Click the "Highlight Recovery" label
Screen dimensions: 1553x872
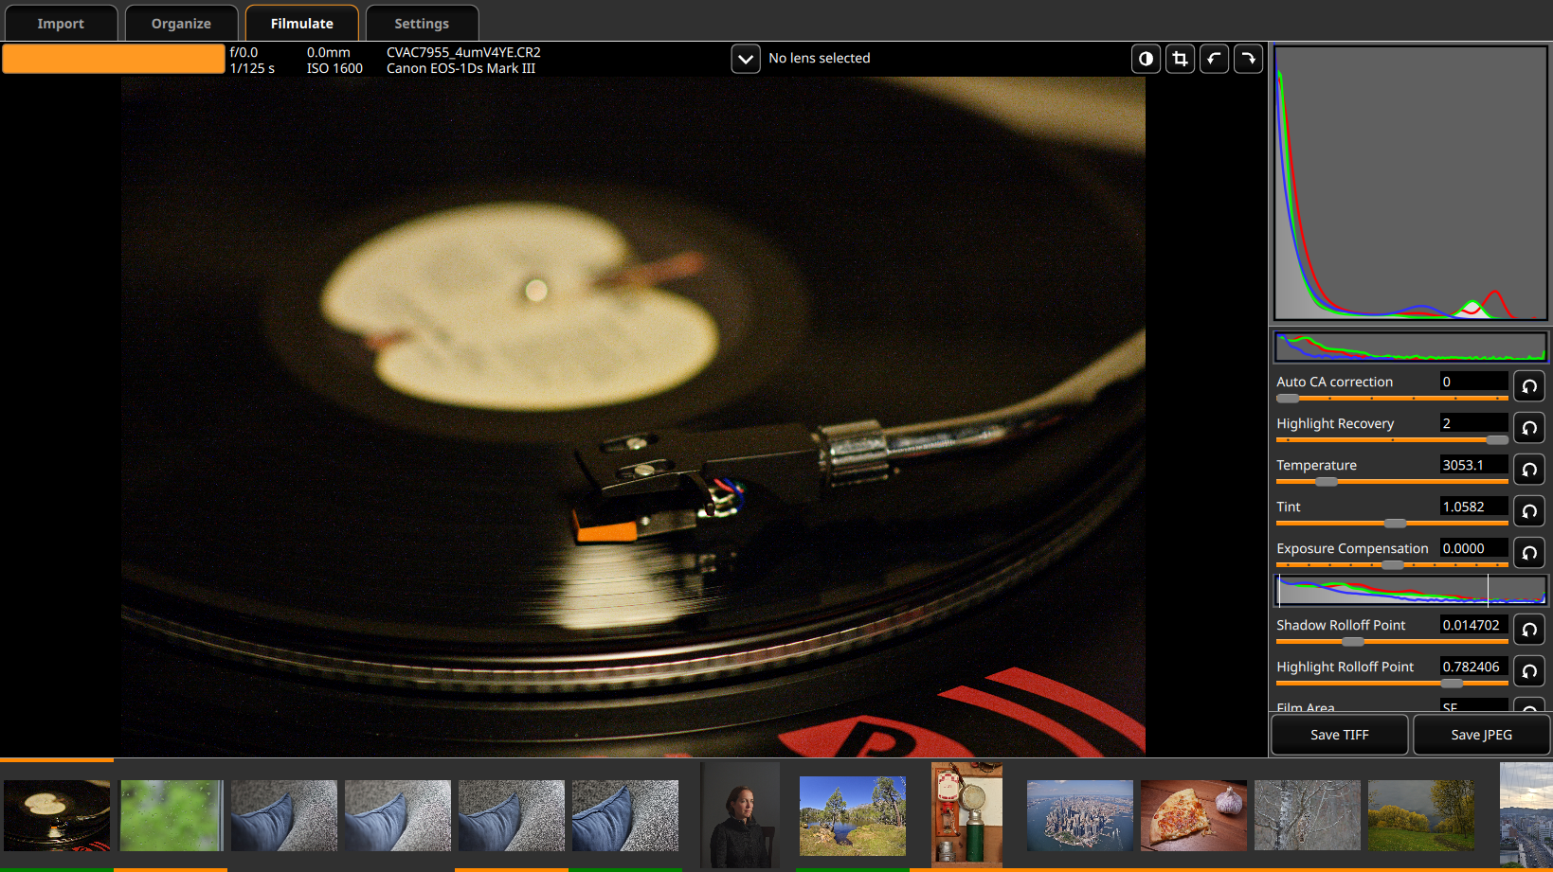click(1335, 423)
